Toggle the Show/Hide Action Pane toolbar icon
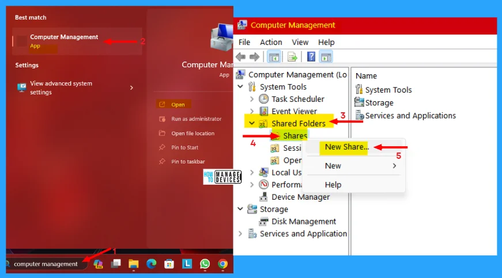This screenshot has height=278, width=502. coord(326,57)
